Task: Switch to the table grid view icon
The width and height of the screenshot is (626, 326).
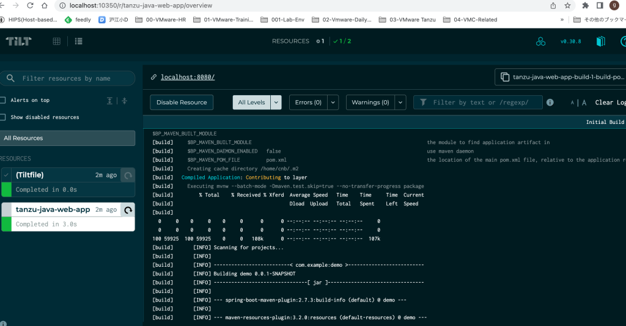Action: 57,42
